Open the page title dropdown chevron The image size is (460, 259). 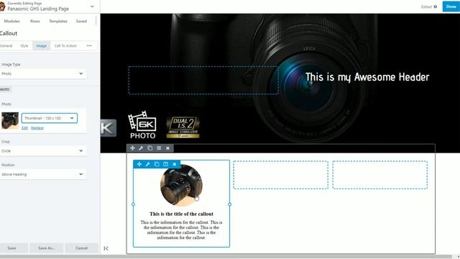(92, 6)
